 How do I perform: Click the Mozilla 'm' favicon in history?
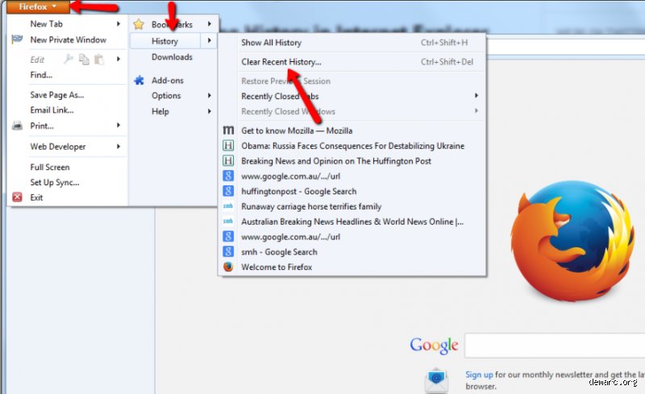click(x=228, y=131)
